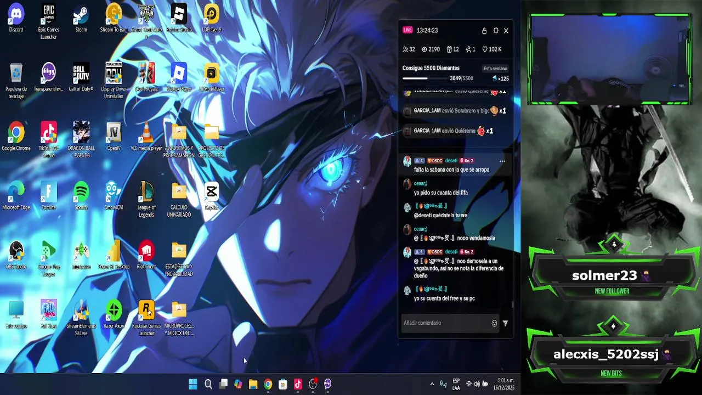Open the Esta semana period selector
The height and width of the screenshot is (395, 702).
495,69
